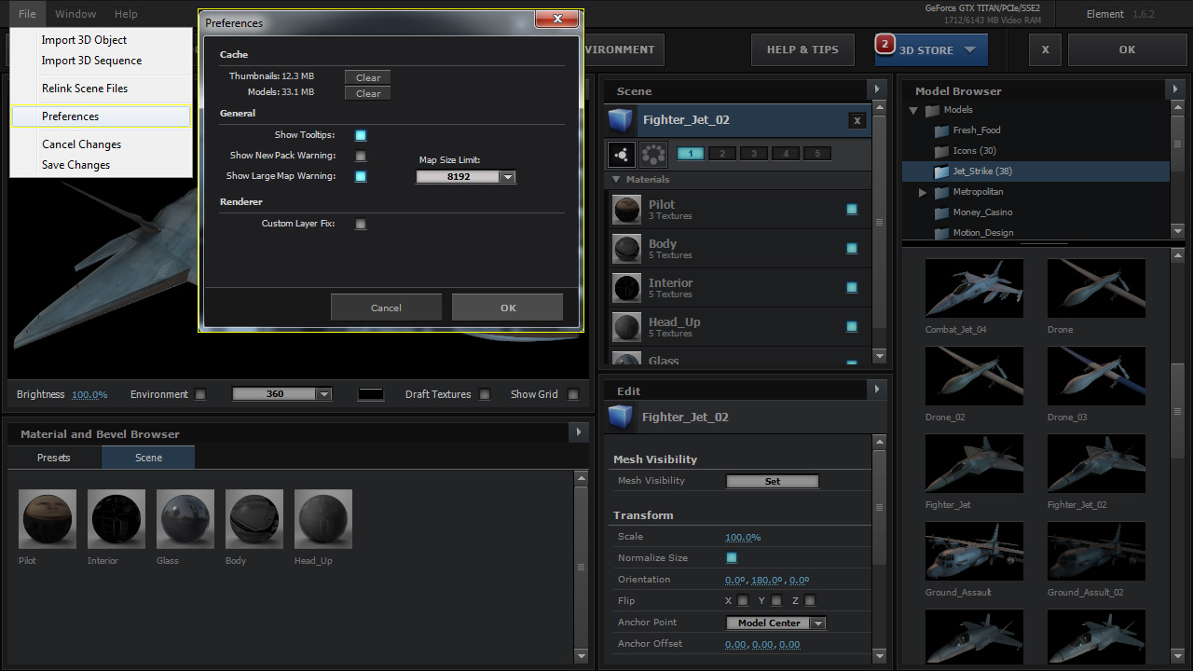Click the Jet_Strike folder icon

[941, 171]
